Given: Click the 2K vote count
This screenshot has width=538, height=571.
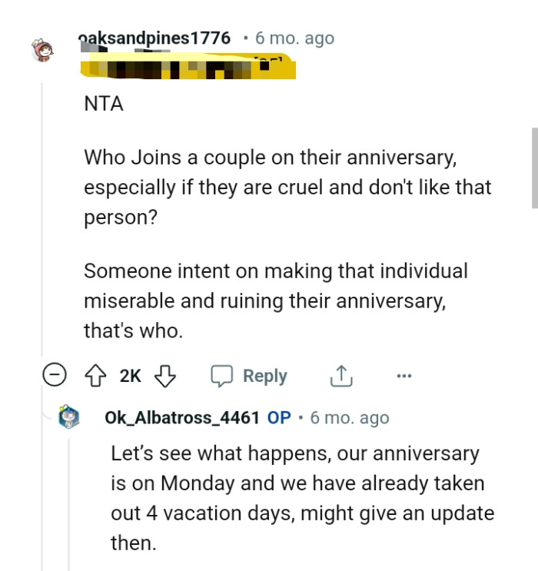Looking at the screenshot, I should click(131, 376).
